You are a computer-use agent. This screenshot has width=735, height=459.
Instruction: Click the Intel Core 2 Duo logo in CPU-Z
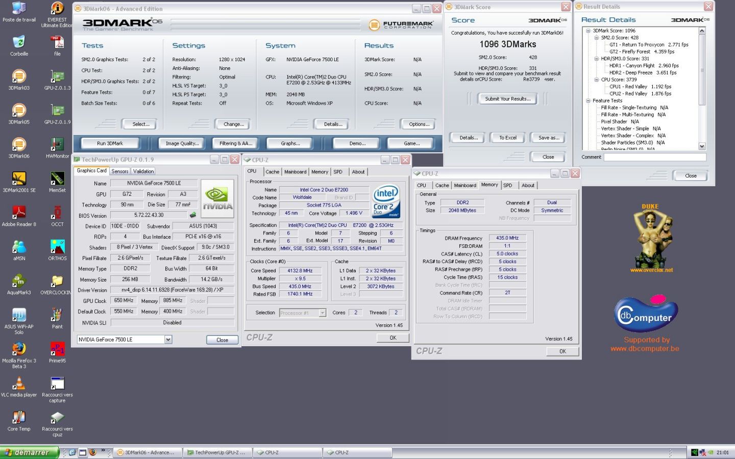[386, 202]
